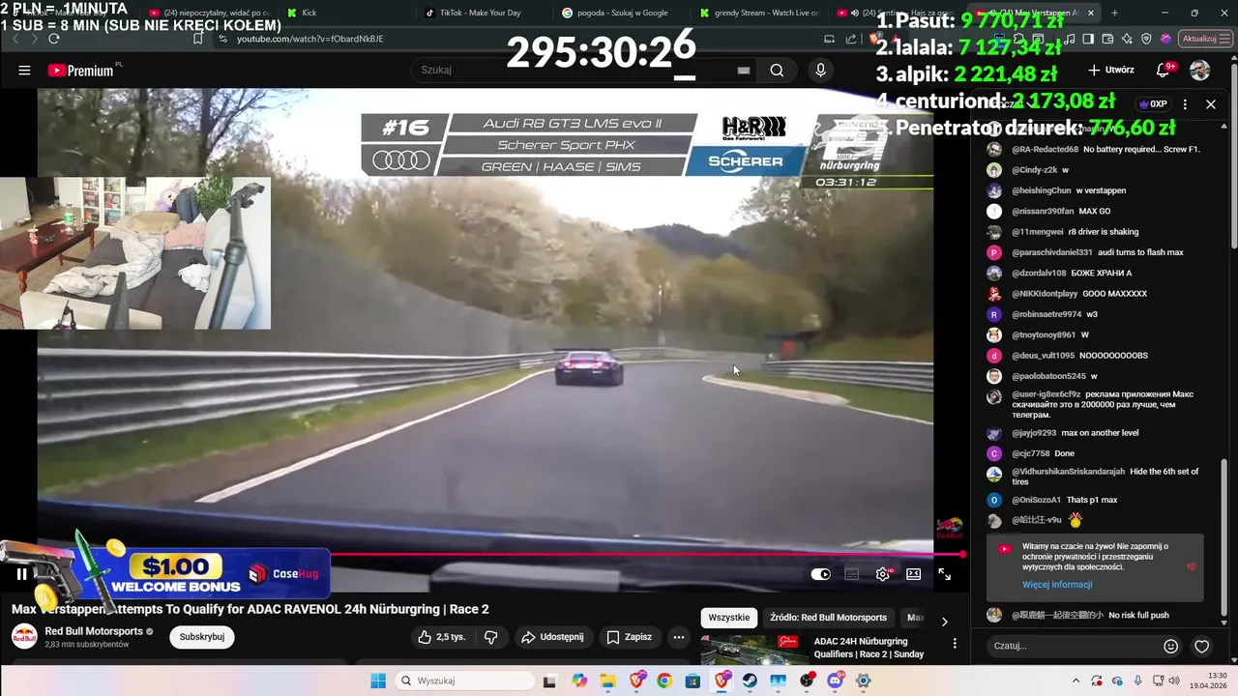Open more actions ellipsis under the video

[x=679, y=637]
